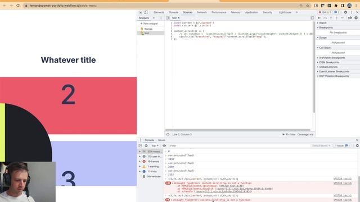Image resolution: width=360 pixels, height=202 pixels.
Task: Bookmark page with star icon
Action: click(x=308, y=6)
